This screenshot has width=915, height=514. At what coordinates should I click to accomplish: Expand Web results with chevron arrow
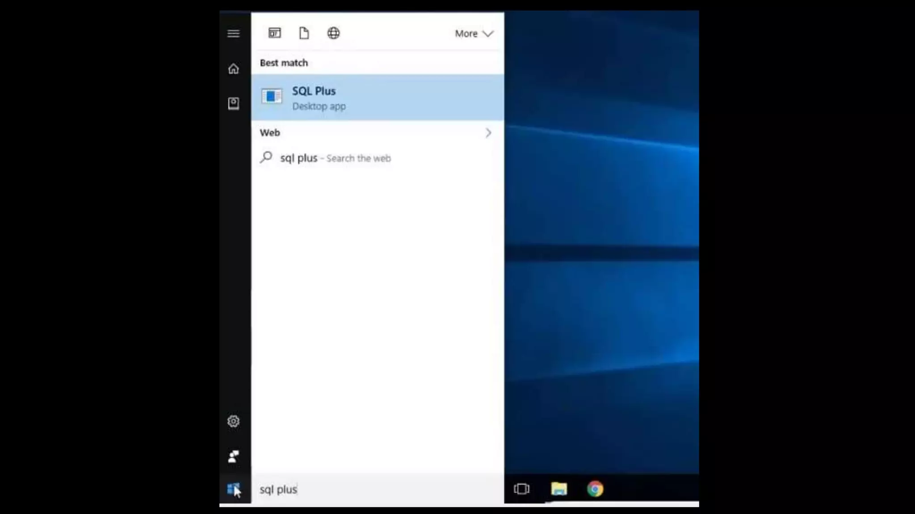coord(488,133)
